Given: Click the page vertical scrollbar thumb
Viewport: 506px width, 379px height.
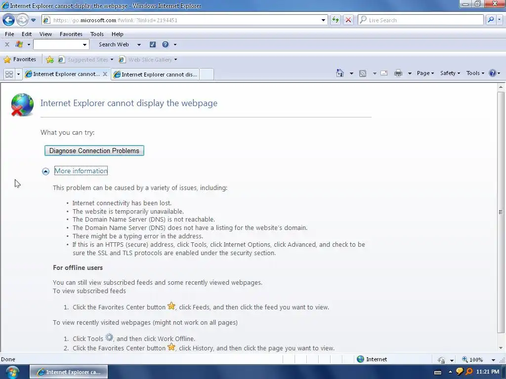Looking at the screenshot, I should pos(501,212).
